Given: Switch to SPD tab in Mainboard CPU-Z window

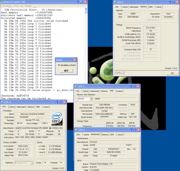Looking at the screenshot, I should coord(112,135).
